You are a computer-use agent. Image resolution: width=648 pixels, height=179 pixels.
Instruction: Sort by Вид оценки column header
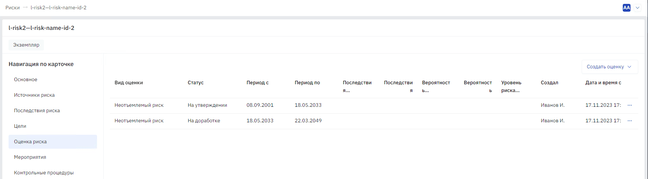(x=129, y=83)
